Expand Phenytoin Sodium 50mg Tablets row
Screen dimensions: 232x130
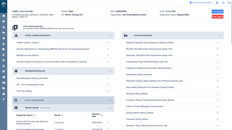[x=217, y=81]
